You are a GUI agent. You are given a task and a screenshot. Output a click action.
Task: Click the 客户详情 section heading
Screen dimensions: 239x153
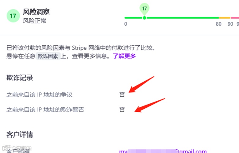point(20,134)
